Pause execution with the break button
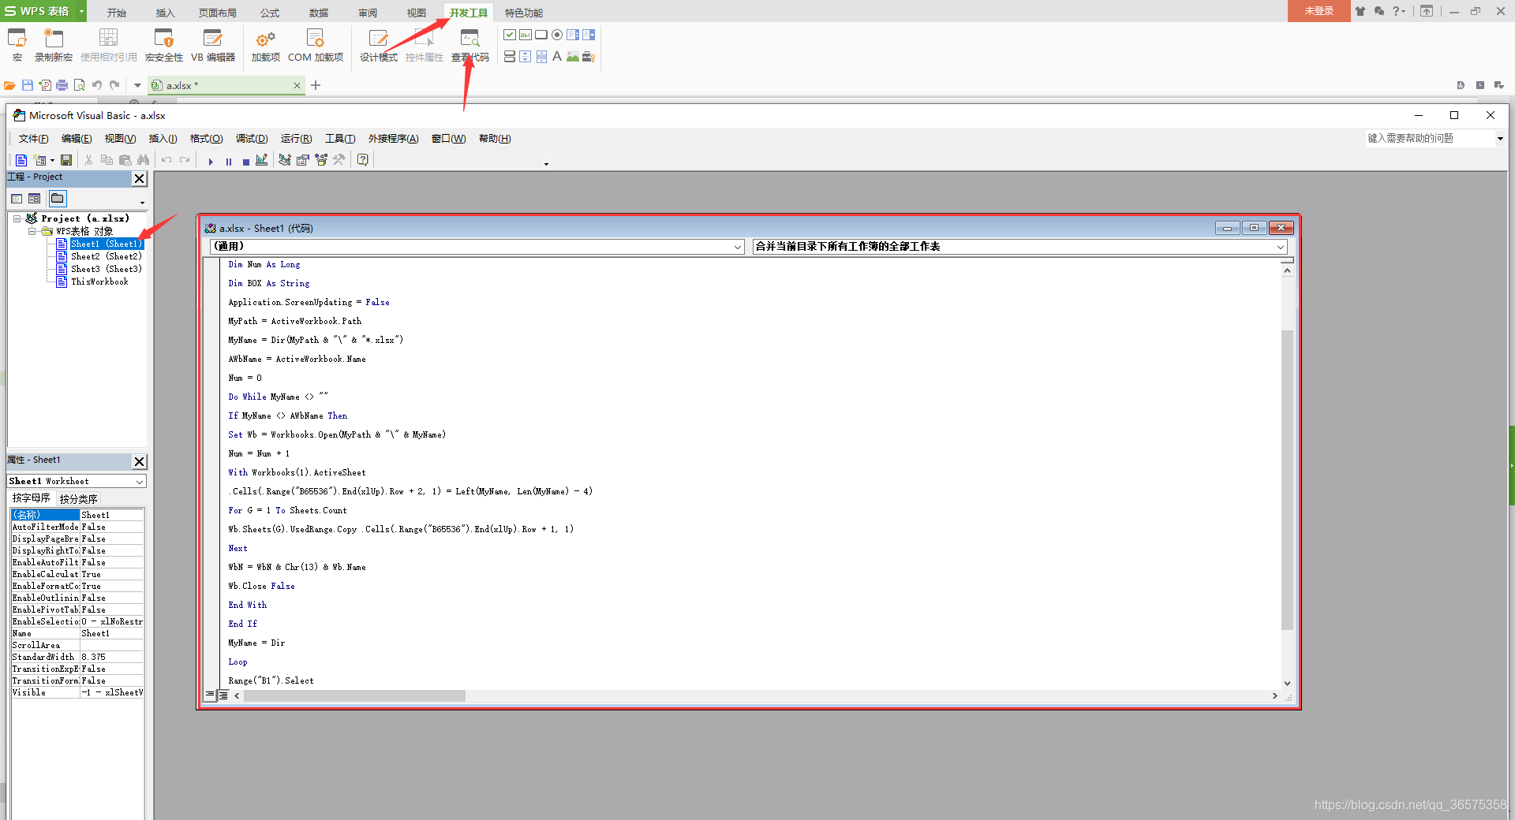 pos(229,161)
